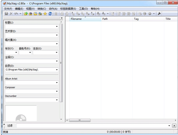Sort by the Filename column header
This screenshot has height=135, width=178.
coord(85,19)
